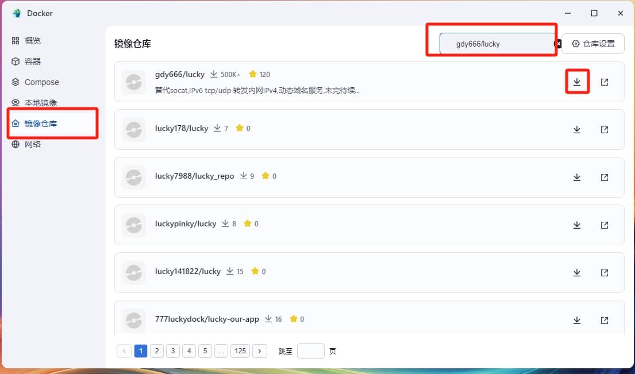Open gdy666/lucky in external page
This screenshot has height=374, width=635.
604,82
